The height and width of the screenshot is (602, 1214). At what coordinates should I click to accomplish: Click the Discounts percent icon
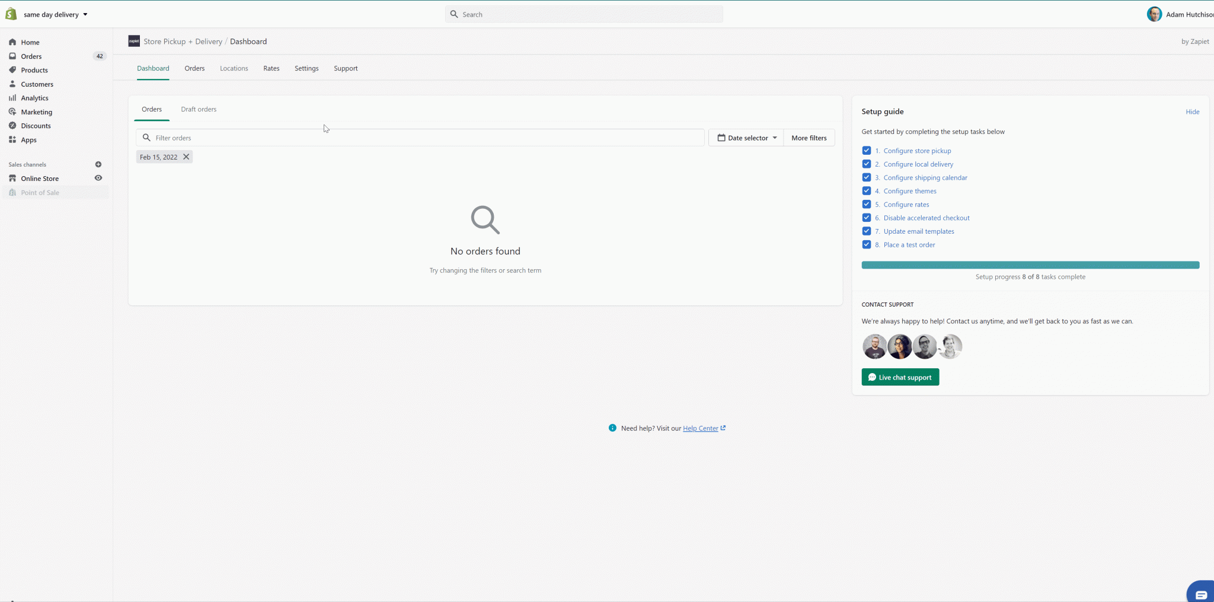point(12,126)
